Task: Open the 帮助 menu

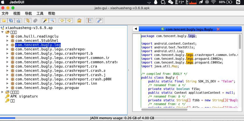Action: click(x=52, y=14)
